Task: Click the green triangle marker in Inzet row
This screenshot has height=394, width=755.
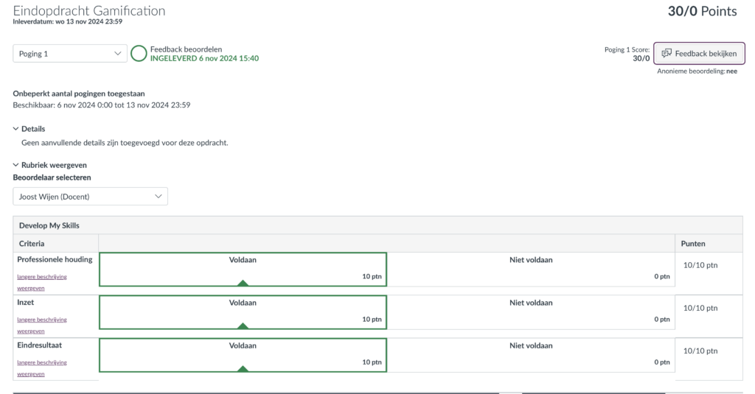Action: coord(243,326)
